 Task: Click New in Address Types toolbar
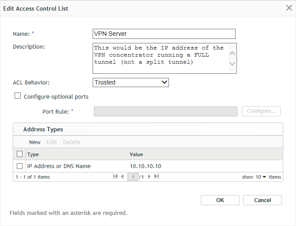pyautogui.click(x=35, y=142)
